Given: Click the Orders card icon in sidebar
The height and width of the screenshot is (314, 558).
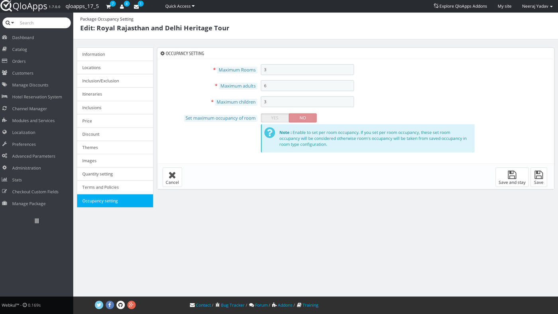Looking at the screenshot, I should (5, 61).
